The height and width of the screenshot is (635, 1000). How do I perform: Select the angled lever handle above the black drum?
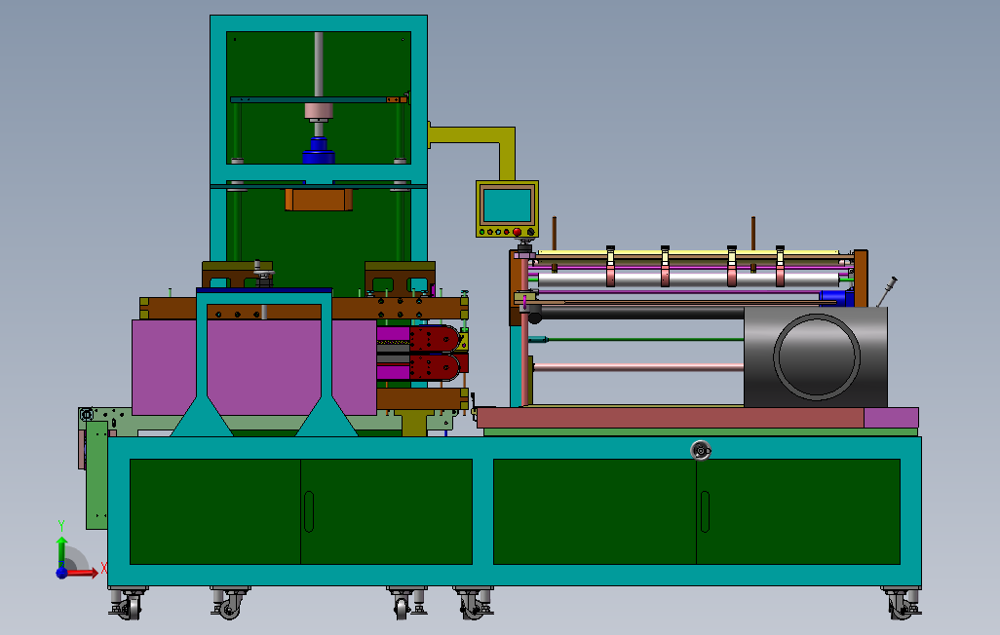887,291
